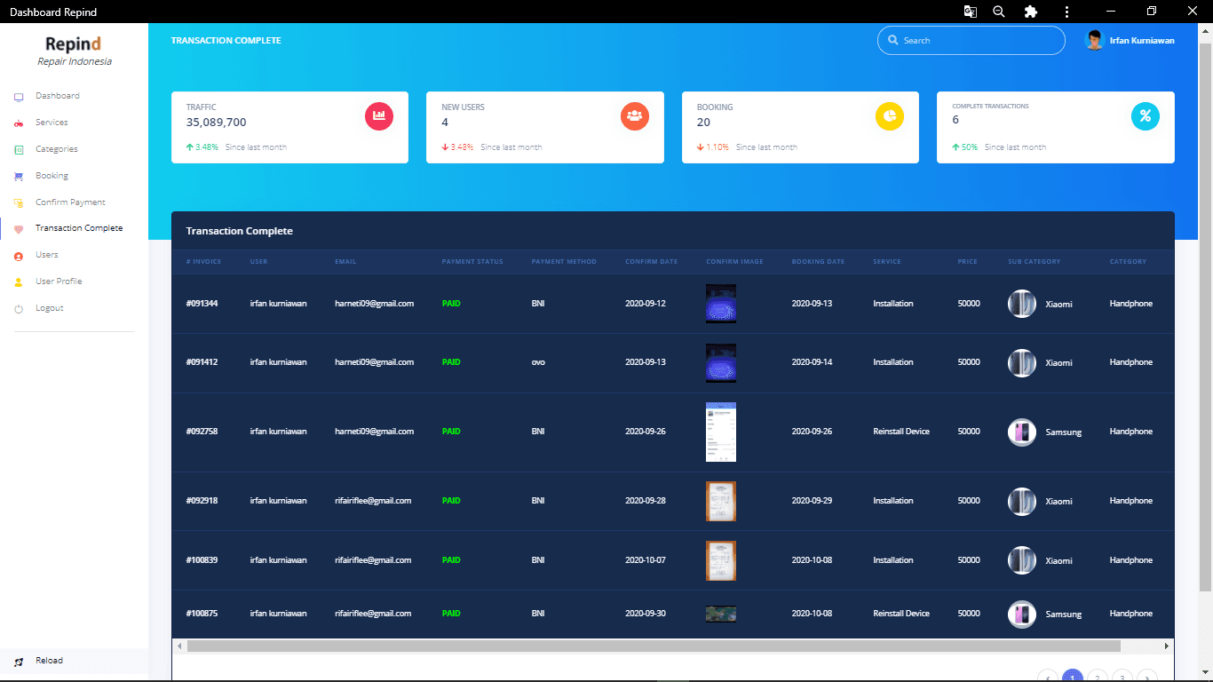
Task: Click the table's horizontal scrollbar right arrow
Action: pyautogui.click(x=1166, y=646)
